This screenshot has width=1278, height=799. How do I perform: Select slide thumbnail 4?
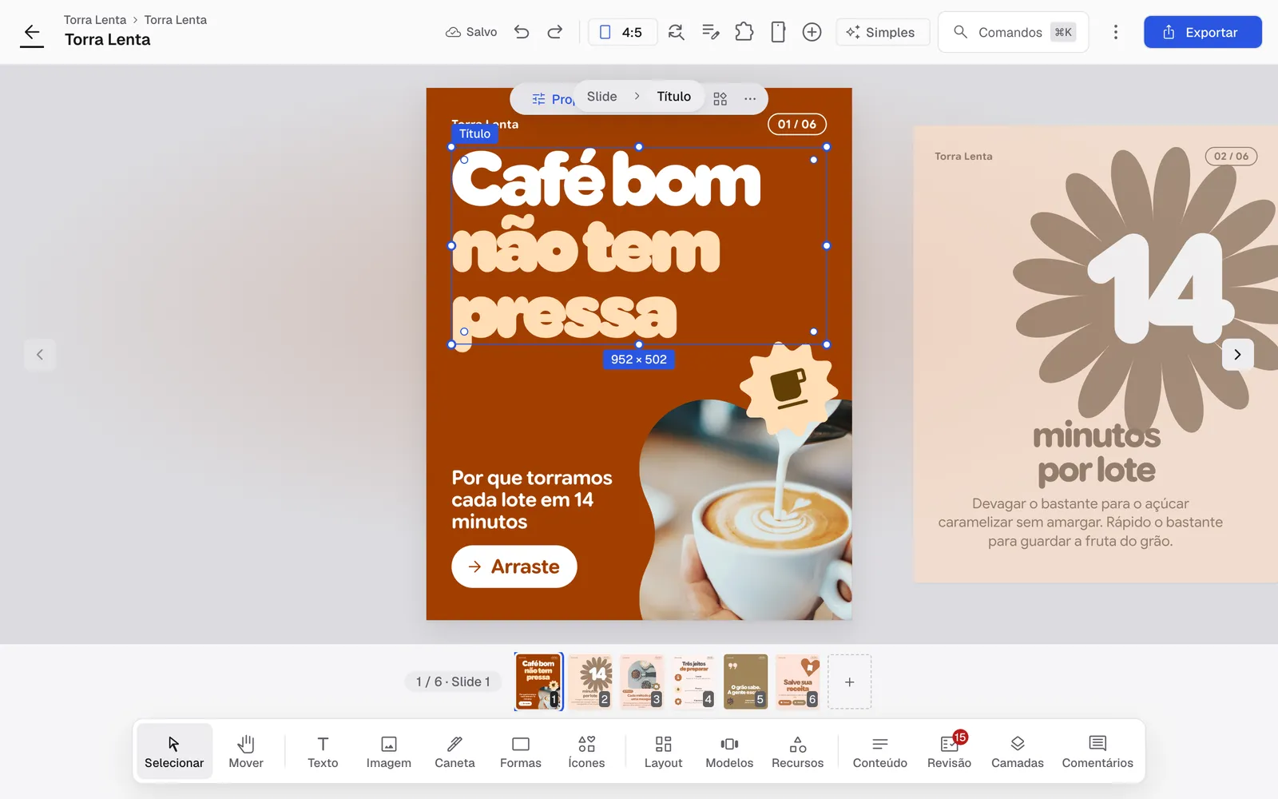pyautogui.click(x=694, y=682)
